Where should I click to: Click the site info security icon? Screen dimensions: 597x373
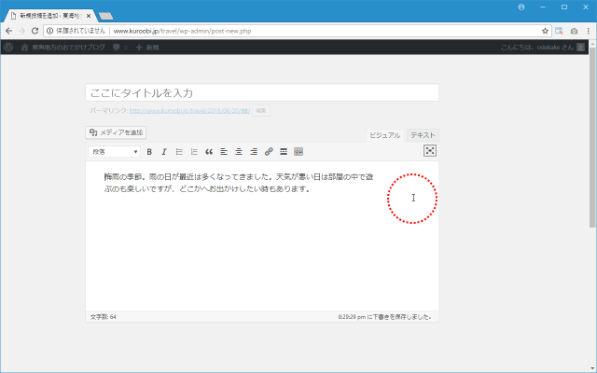49,31
